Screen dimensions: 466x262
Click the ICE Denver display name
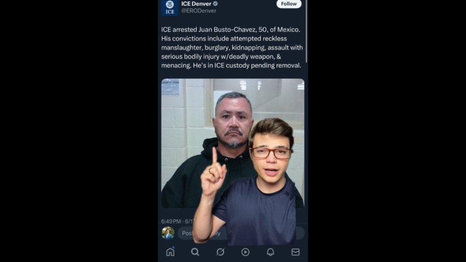(x=196, y=4)
